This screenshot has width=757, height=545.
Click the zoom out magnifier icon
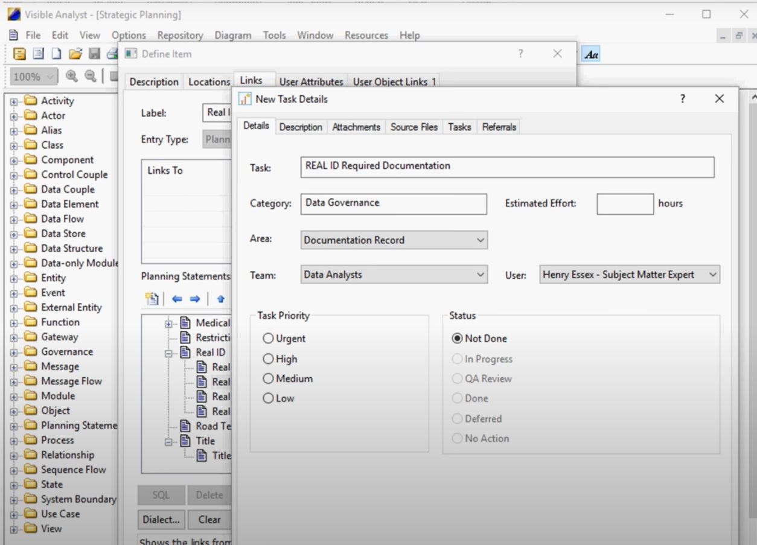[x=91, y=76]
